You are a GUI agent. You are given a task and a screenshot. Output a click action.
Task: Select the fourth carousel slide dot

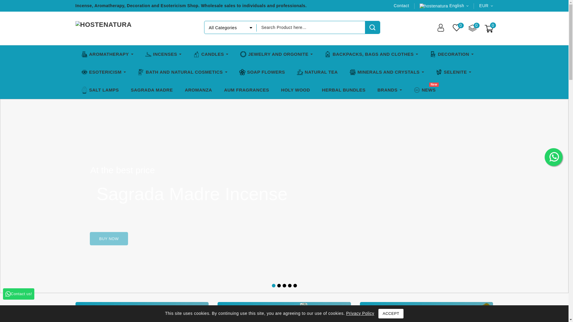[x=290, y=286]
